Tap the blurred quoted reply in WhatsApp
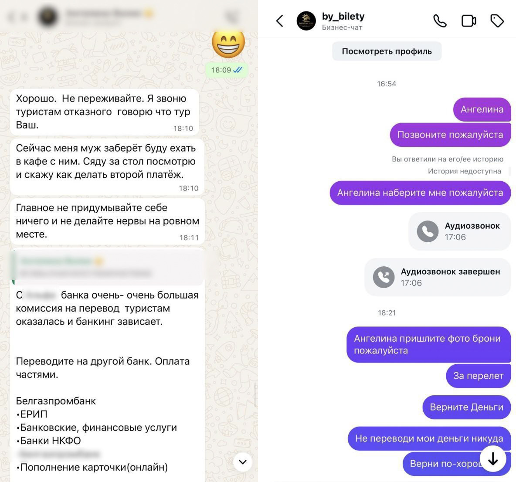Screen dimensions: 516x482 click(x=109, y=267)
